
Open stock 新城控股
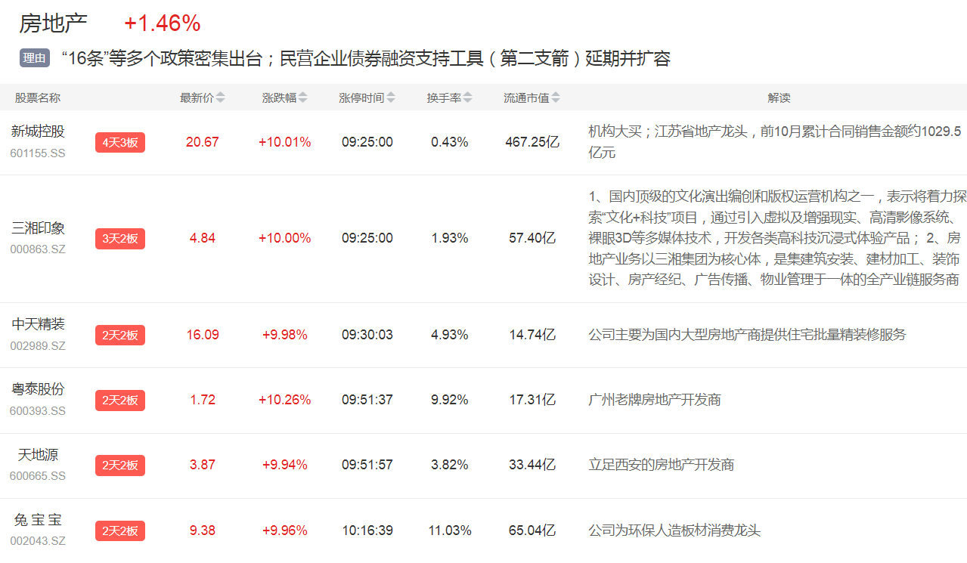point(38,131)
